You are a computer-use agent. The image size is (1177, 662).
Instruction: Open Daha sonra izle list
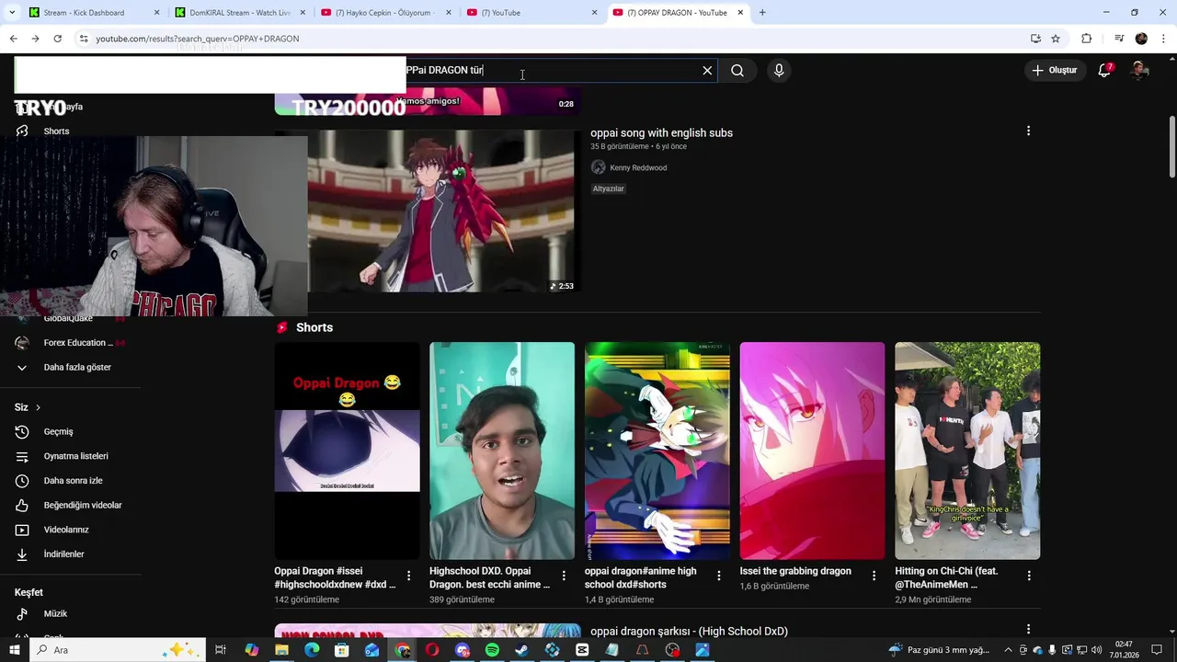pyautogui.click(x=73, y=481)
